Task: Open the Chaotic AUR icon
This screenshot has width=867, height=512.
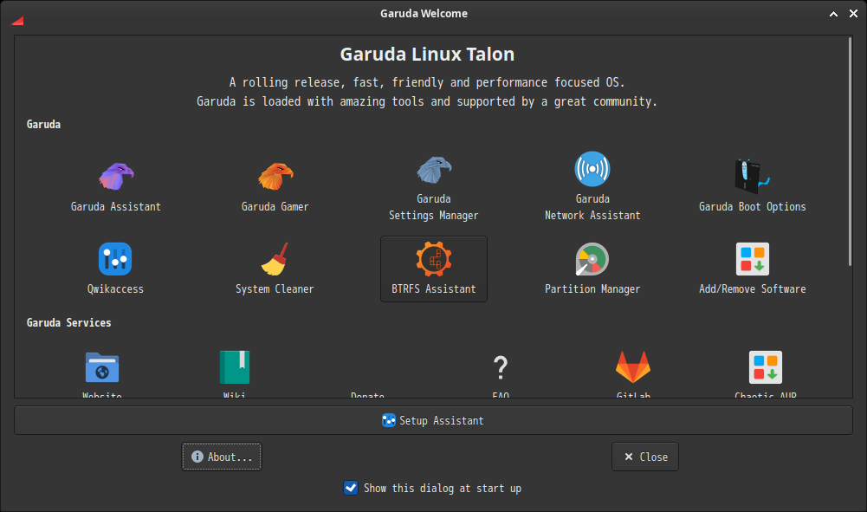Action: coord(766,367)
